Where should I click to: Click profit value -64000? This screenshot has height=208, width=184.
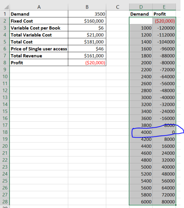pos(164,76)
